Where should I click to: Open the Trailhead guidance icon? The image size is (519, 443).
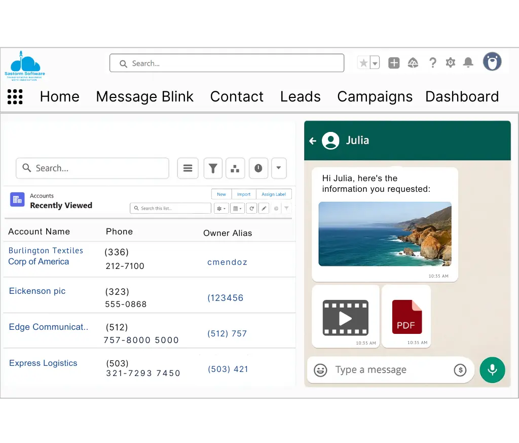tap(413, 63)
